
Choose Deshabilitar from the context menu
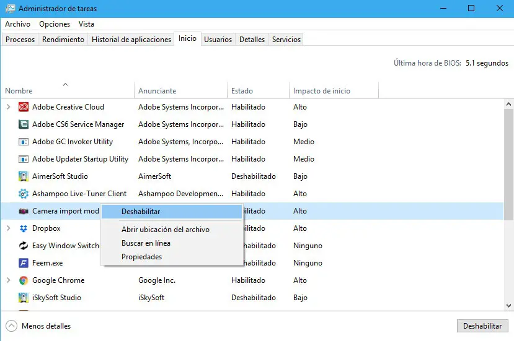tap(141, 212)
